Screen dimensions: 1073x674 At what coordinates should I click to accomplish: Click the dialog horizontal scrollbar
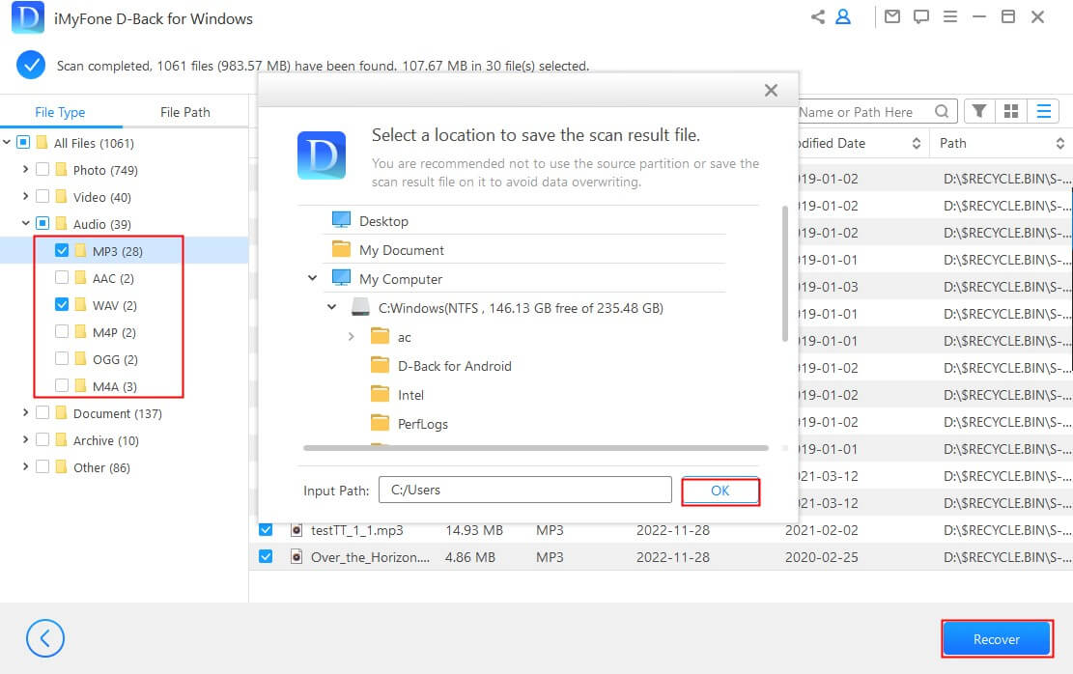(x=536, y=448)
